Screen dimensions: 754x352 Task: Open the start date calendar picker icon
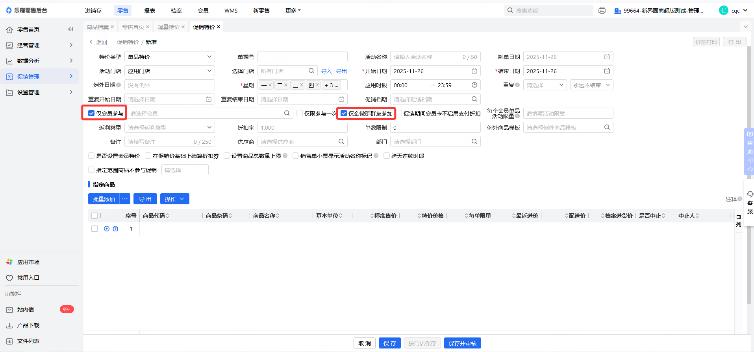[474, 71]
